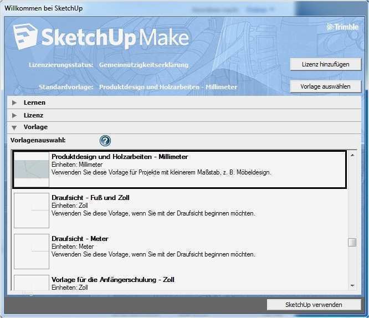This screenshot has height=318, width=369.
Task: Click Möbeldesign description text
Action: click(x=161, y=172)
